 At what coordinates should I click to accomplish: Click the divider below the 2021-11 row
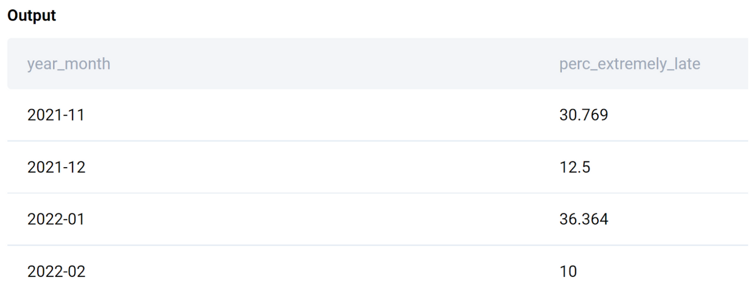click(379, 141)
